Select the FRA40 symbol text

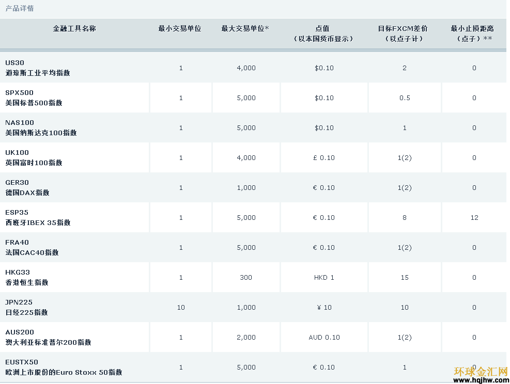pyautogui.click(x=17, y=242)
